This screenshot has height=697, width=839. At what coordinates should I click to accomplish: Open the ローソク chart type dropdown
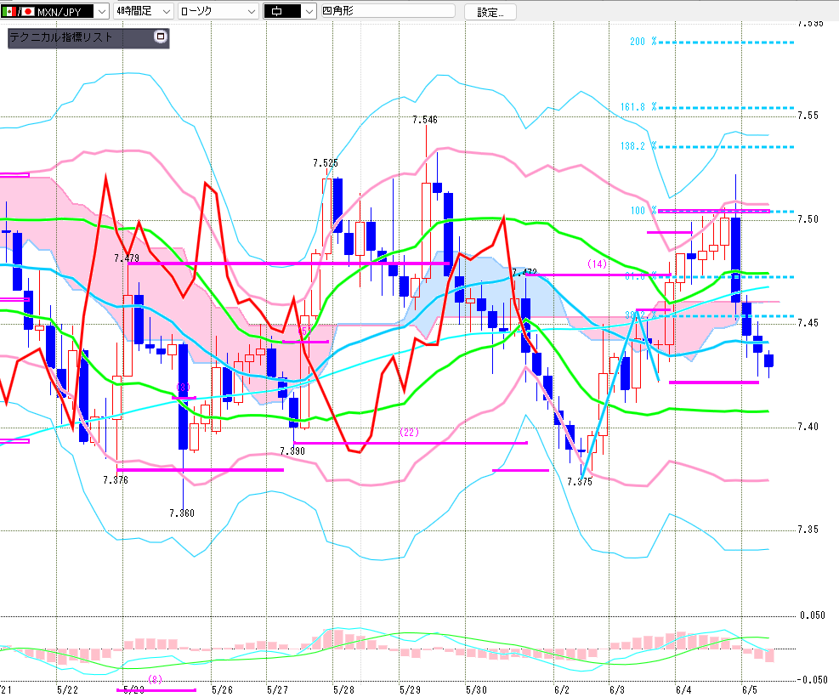point(218,11)
